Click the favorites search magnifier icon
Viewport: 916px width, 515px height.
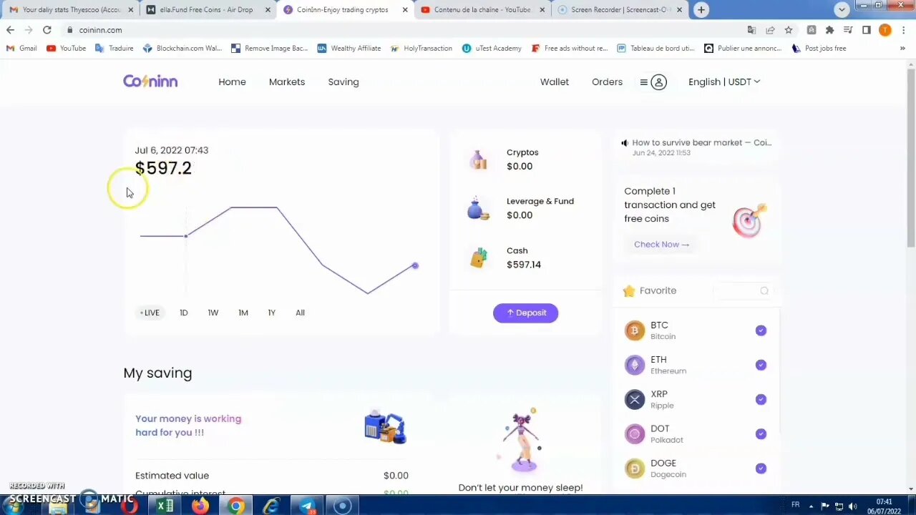point(764,290)
